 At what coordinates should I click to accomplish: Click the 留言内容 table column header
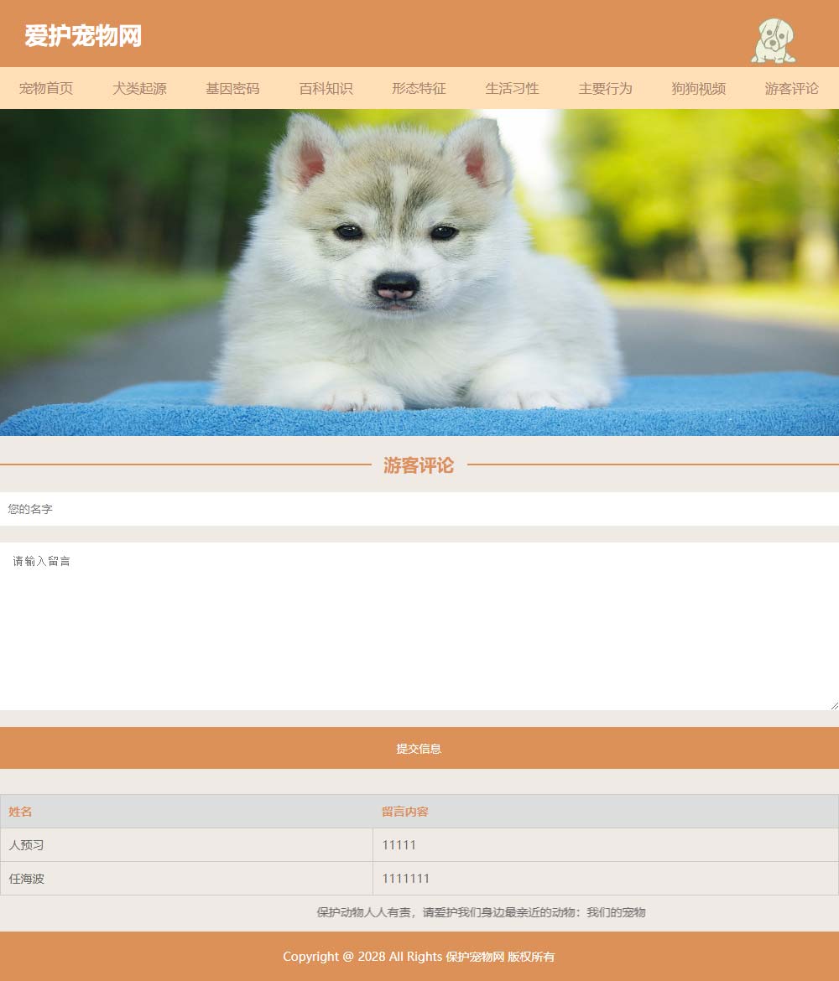pos(606,812)
